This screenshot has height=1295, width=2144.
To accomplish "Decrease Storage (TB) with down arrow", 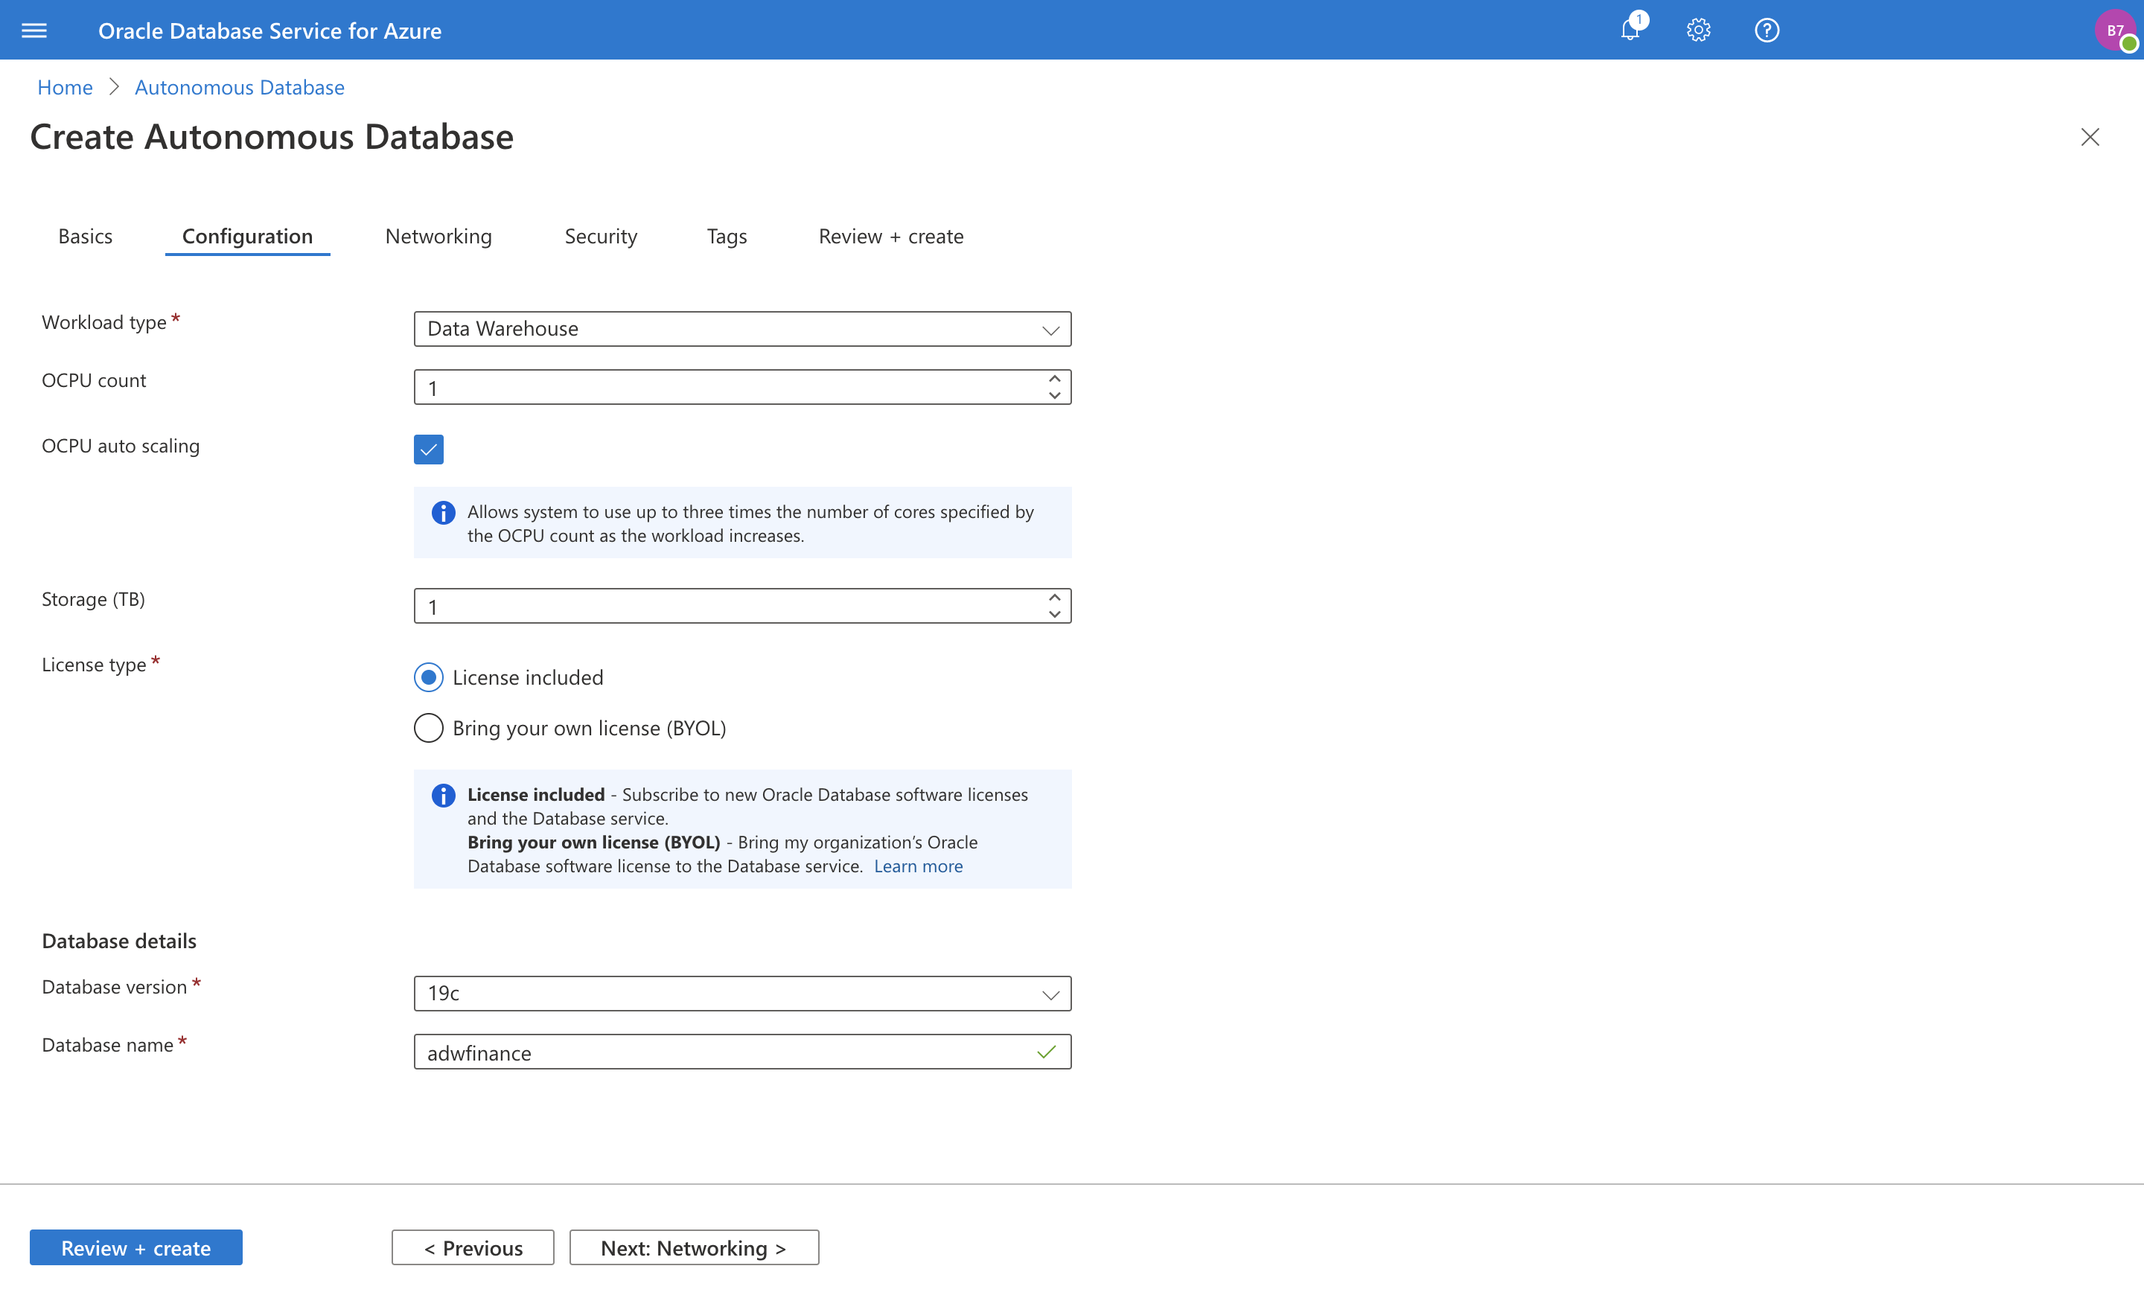I will click(1053, 614).
